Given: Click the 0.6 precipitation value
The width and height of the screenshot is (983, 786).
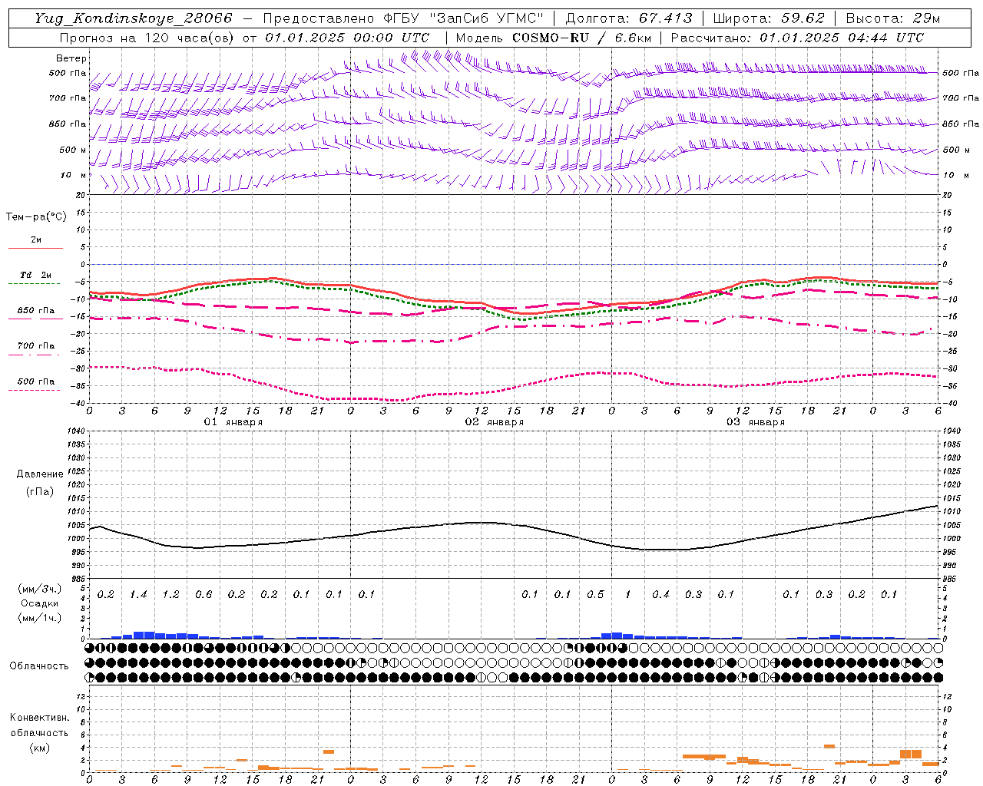Looking at the screenshot, I should tap(204, 595).
